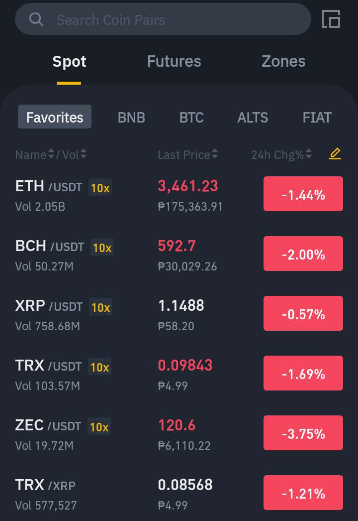
Task: Select the FIAT market filter
Action: pos(317,117)
